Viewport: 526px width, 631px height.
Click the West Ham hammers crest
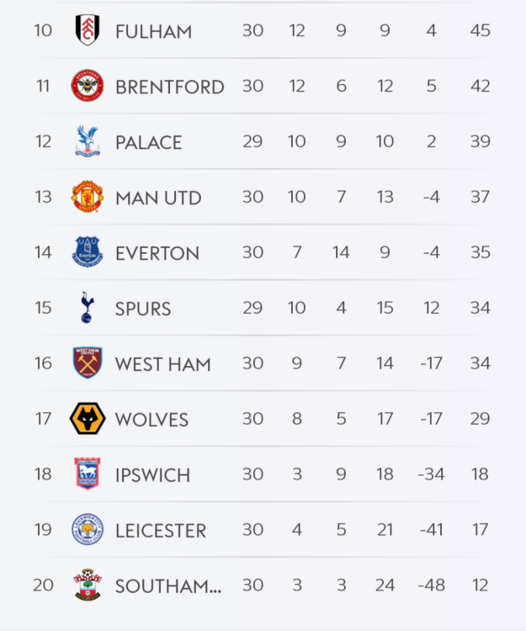(x=87, y=363)
